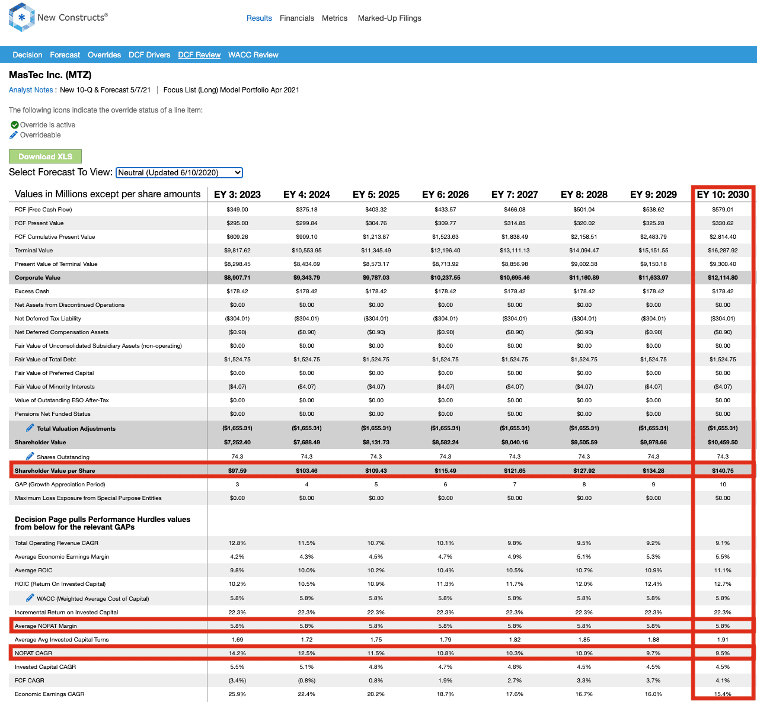Click the $579.01 FCF value for 2030
The image size is (757, 702).
(x=723, y=210)
